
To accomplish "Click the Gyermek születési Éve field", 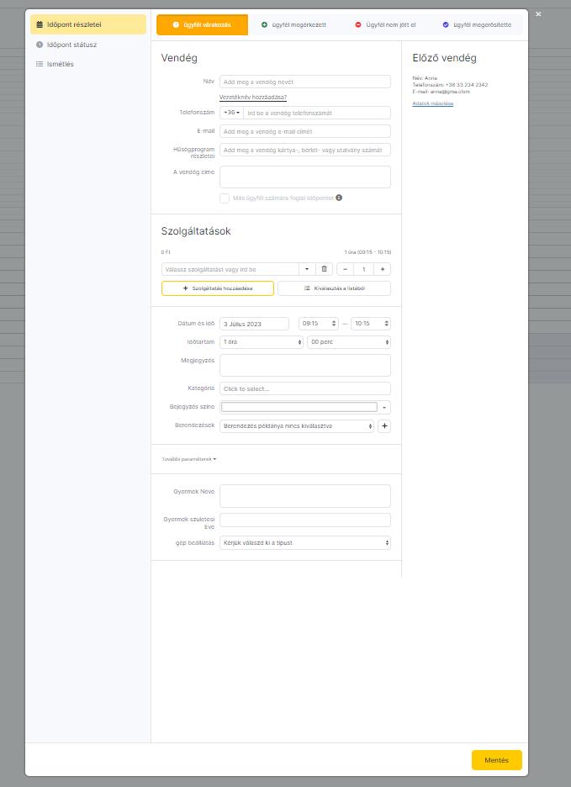I will click(x=305, y=520).
